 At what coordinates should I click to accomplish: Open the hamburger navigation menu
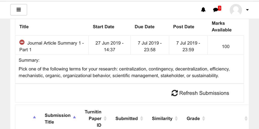(x=19, y=10)
